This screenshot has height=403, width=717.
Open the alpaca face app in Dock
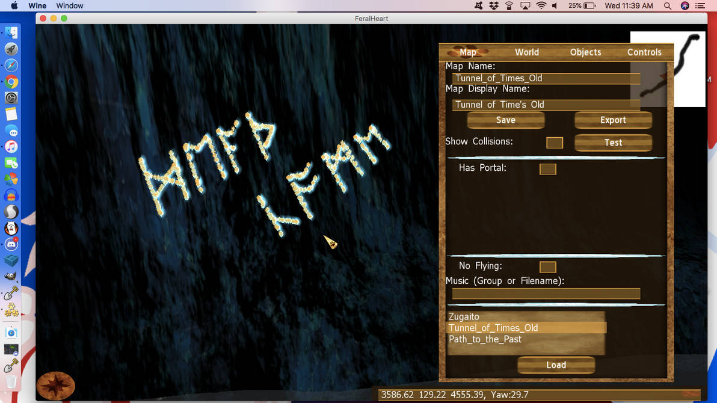click(11, 228)
